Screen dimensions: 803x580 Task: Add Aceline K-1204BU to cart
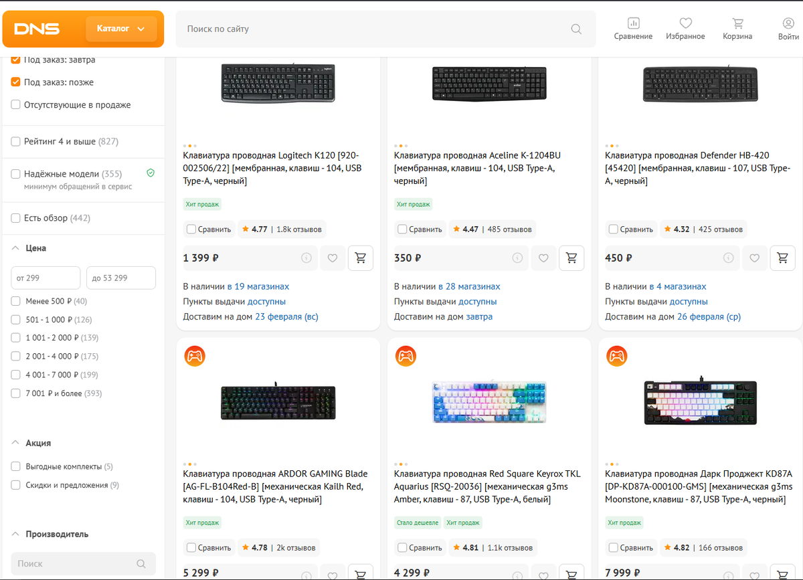[x=571, y=258]
